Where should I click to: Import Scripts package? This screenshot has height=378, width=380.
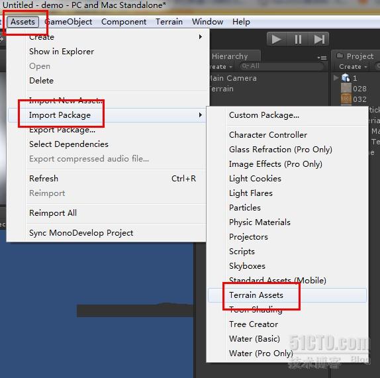tap(287, 252)
